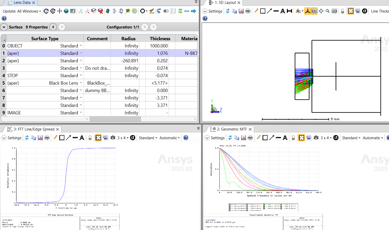This screenshot has width=389, height=230.
Task: Print the 3D Layout window
Action: [x=248, y=11]
